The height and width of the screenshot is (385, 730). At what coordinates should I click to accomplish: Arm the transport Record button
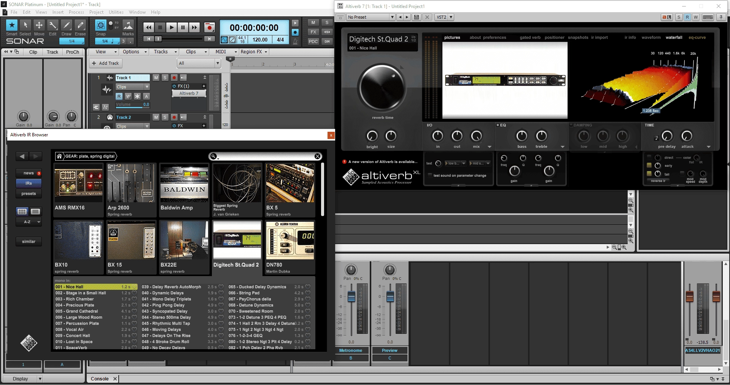click(x=209, y=27)
